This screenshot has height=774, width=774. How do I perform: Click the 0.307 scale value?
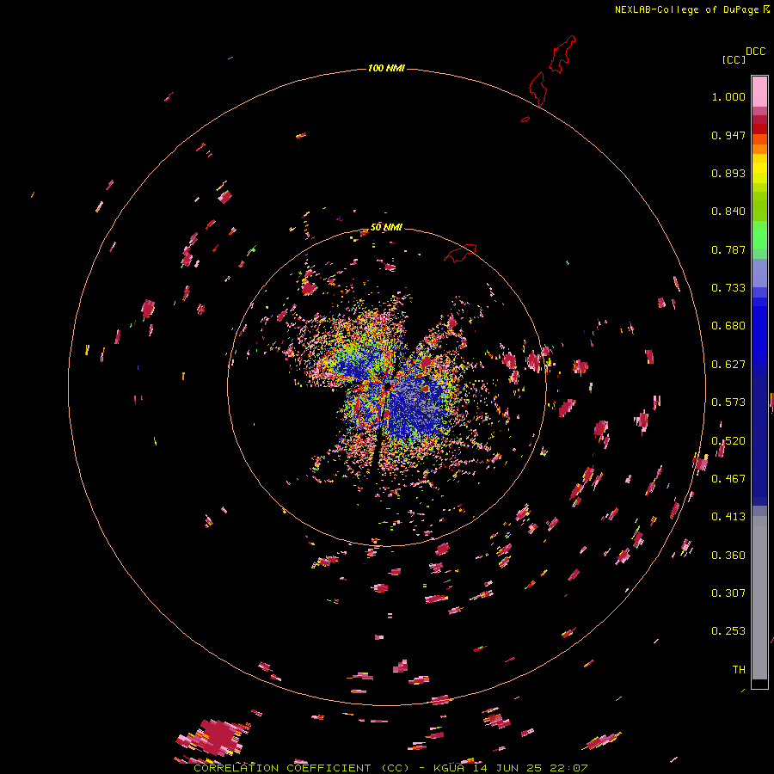pos(728,593)
